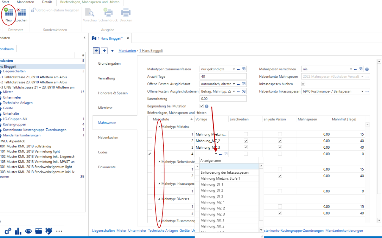Open the Liegenschaften link at the bottom
This screenshot has height=238, width=382.
point(104,231)
